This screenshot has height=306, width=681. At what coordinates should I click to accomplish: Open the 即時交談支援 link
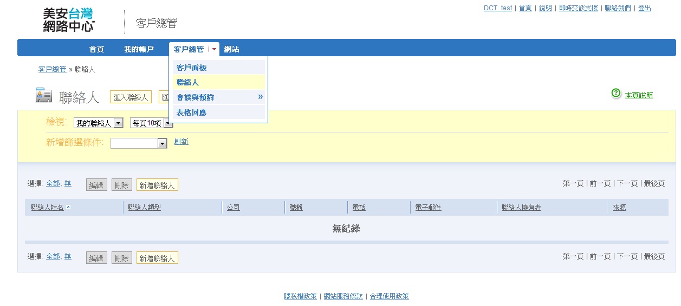tap(579, 8)
